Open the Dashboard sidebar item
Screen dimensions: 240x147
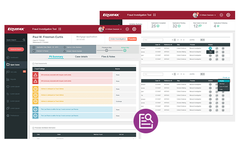pos(13,58)
